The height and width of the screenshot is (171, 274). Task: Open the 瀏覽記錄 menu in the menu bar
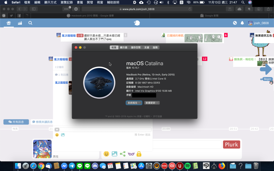click(x=67, y=2)
